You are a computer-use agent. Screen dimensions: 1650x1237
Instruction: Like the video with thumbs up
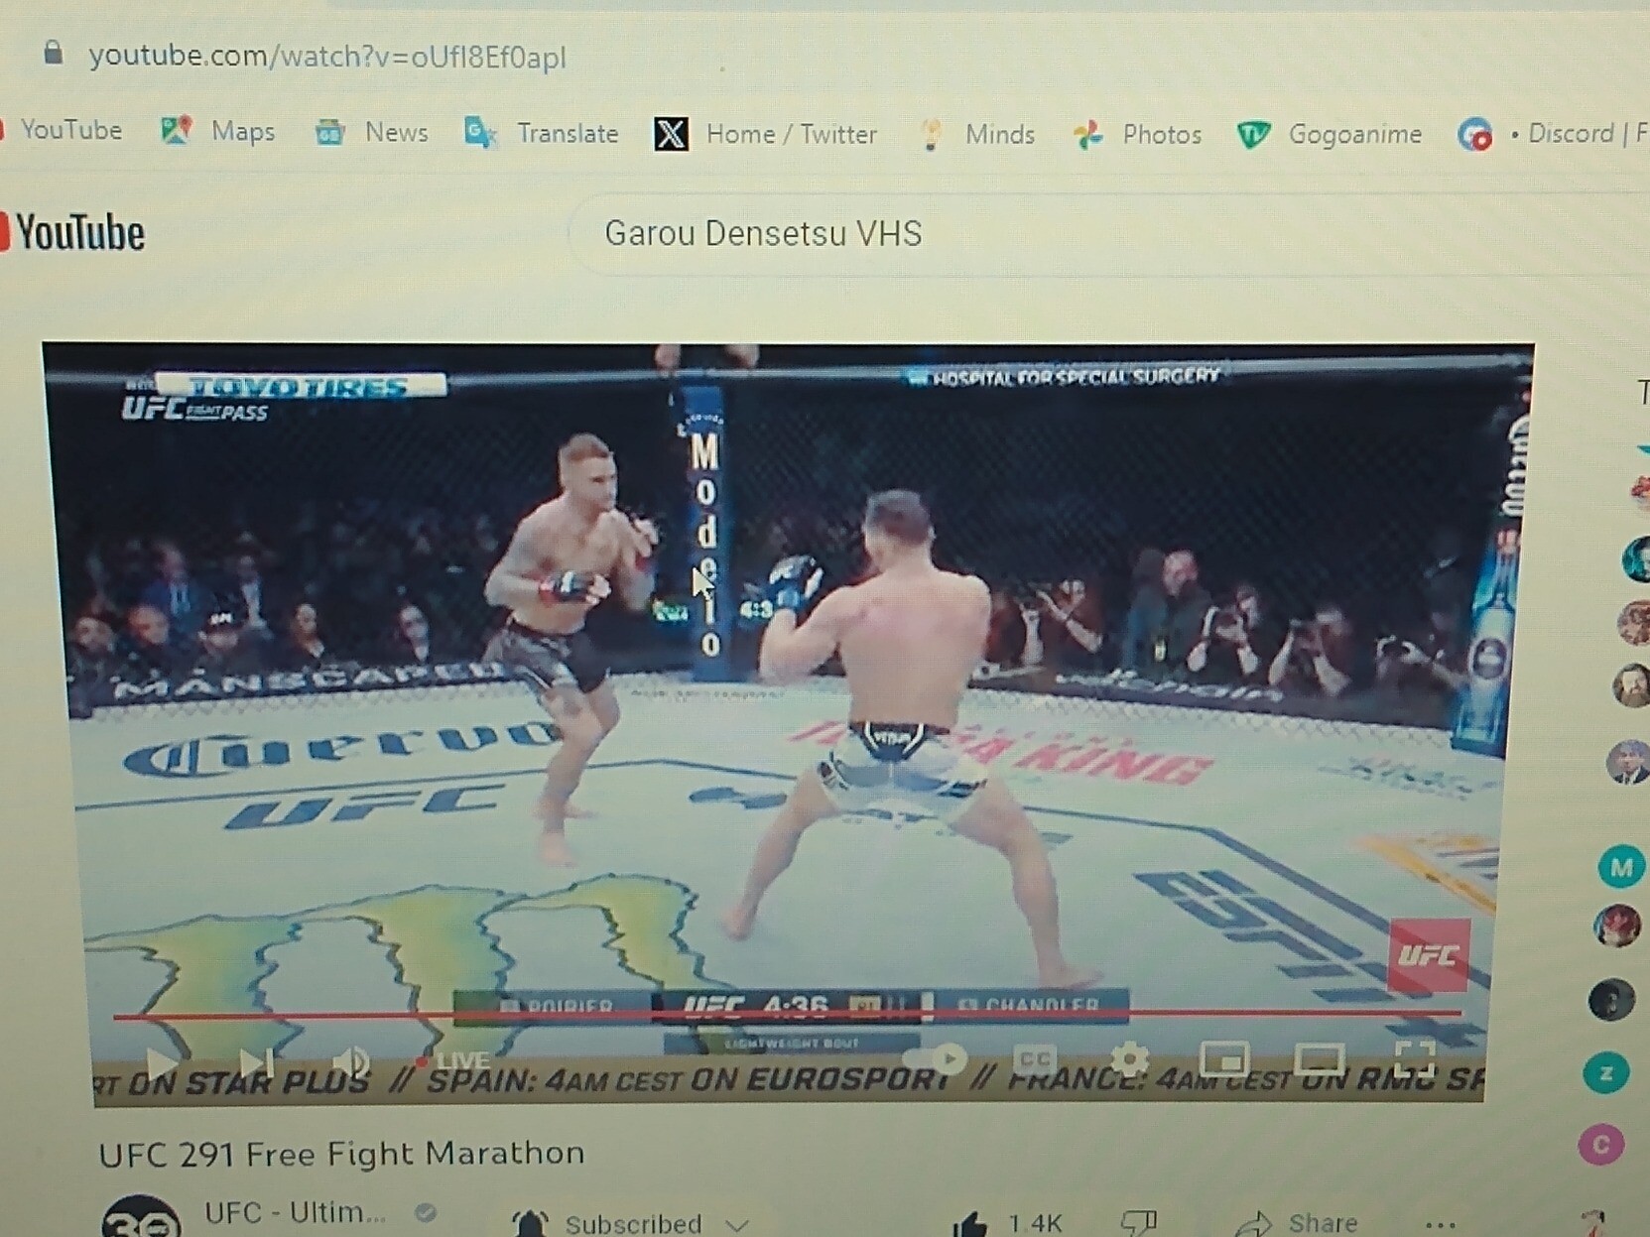point(970,1224)
